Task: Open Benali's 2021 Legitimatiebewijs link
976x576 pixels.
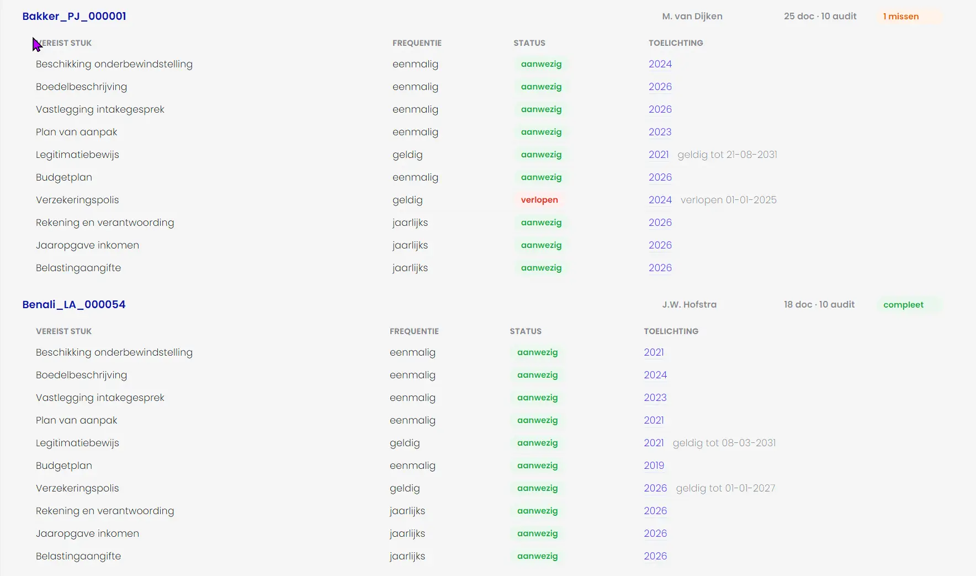Action: [x=654, y=443]
